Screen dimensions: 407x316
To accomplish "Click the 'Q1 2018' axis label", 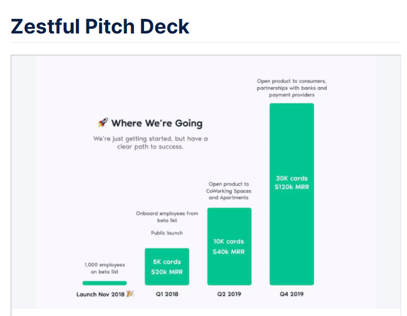I will 167,294.
